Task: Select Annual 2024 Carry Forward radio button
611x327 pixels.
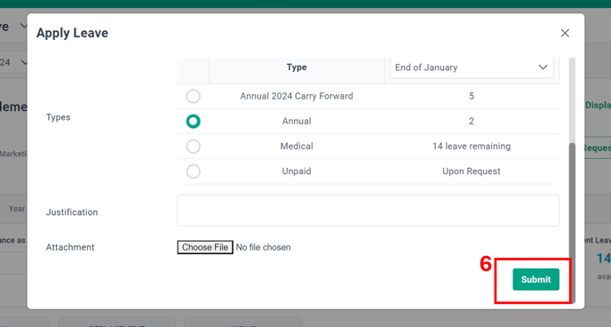Action: coord(194,96)
